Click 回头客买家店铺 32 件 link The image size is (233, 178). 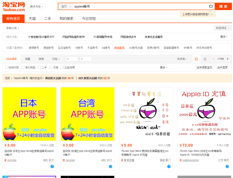[94, 78]
